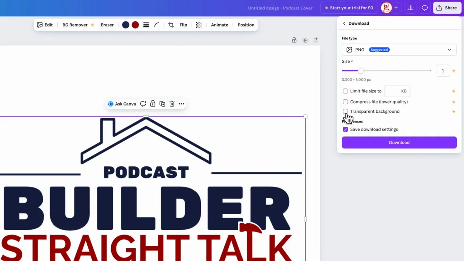
Task: Collapse the Download panel with back arrow
Action: click(x=344, y=23)
